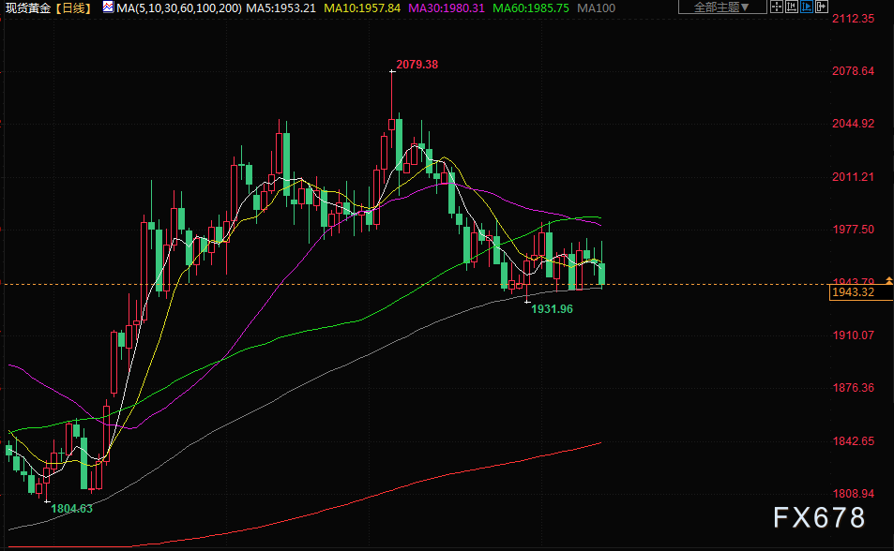Click the exit arrow icon at top right

822,7
